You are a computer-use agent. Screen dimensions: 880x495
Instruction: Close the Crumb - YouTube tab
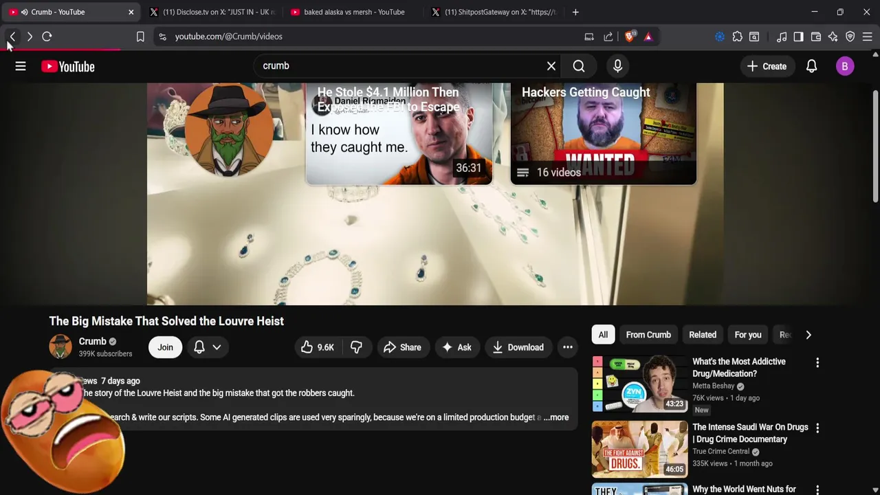pos(131,12)
